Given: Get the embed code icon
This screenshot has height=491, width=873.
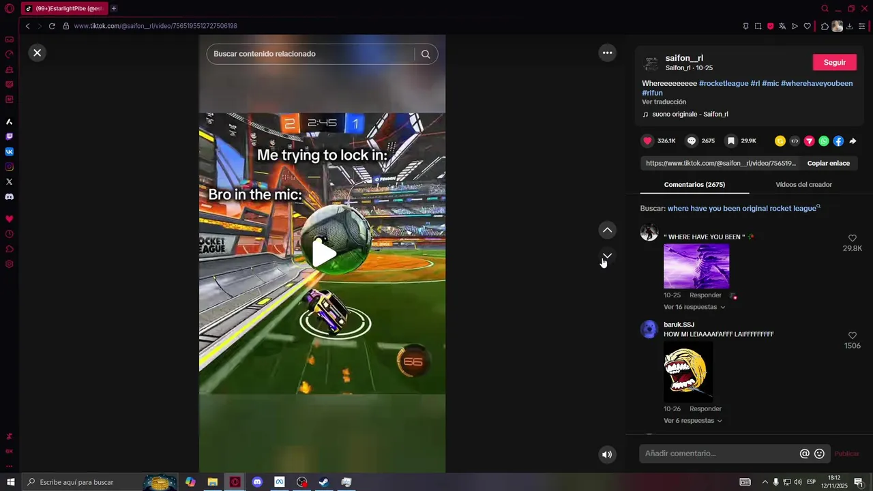Looking at the screenshot, I should [795, 141].
